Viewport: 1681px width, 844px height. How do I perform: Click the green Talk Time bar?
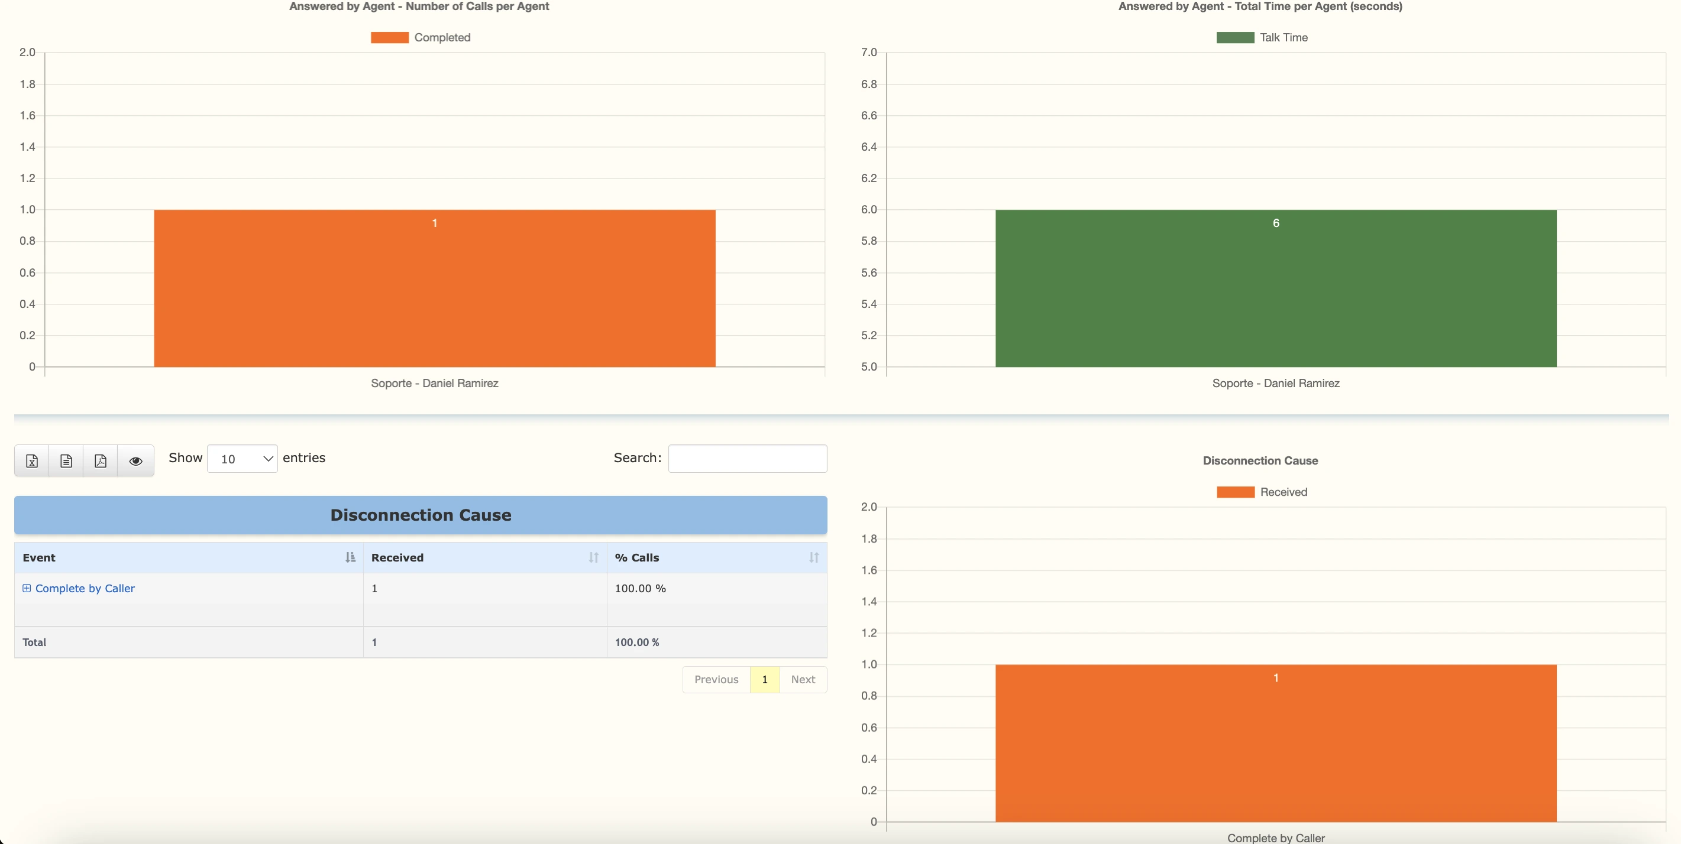[x=1275, y=287]
